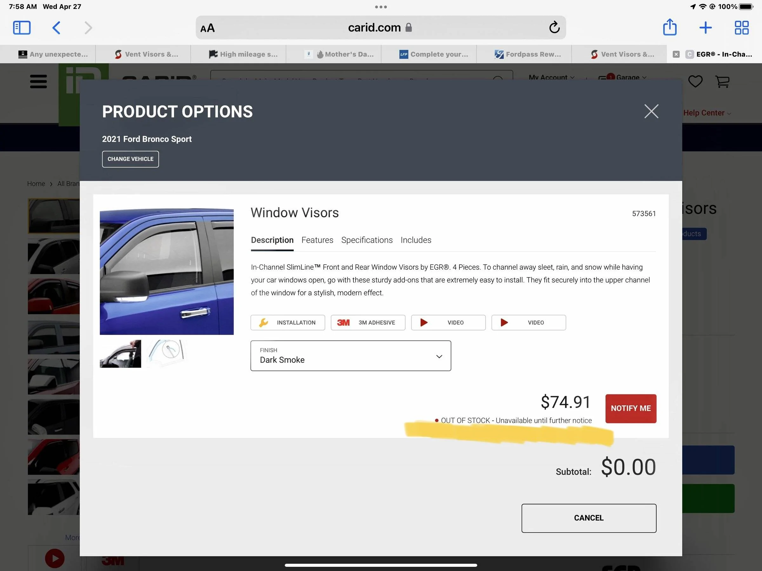Screen dimensions: 762x571
Task: Open the reader AA text options
Action: [x=207, y=28]
